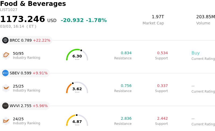Click the BRCC 6.30 score gauge

[x=77, y=55]
